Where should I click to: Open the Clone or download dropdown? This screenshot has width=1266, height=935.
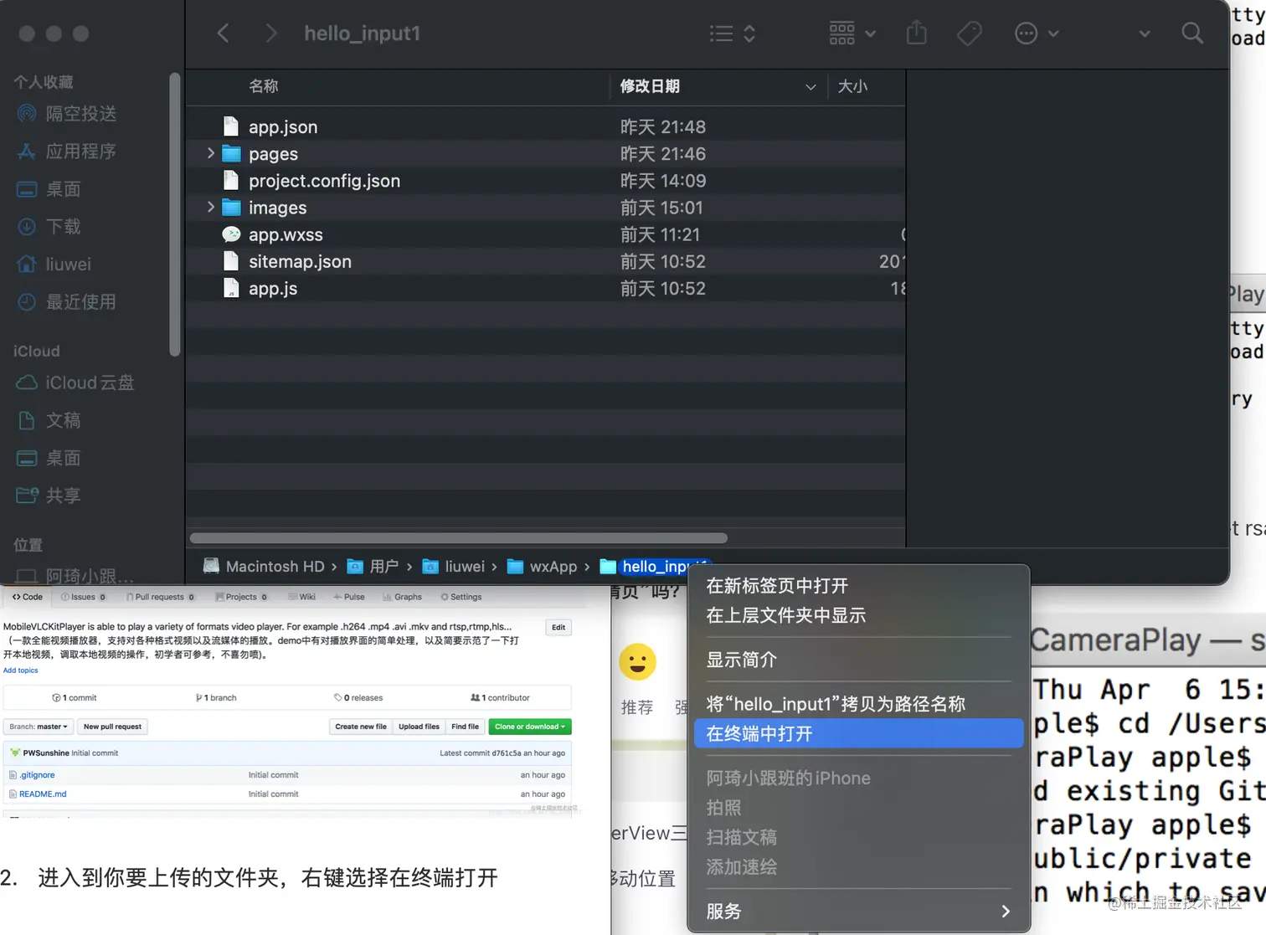pos(530,727)
